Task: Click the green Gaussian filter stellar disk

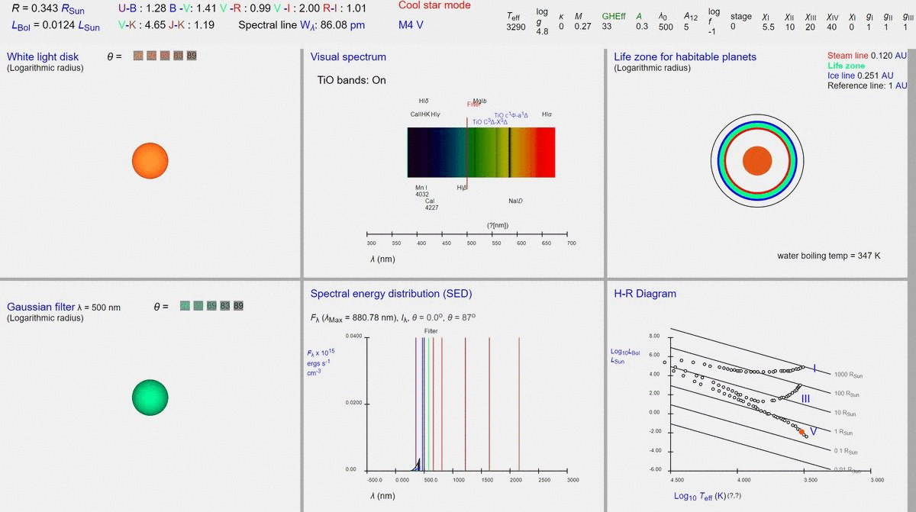Action: coord(150,398)
